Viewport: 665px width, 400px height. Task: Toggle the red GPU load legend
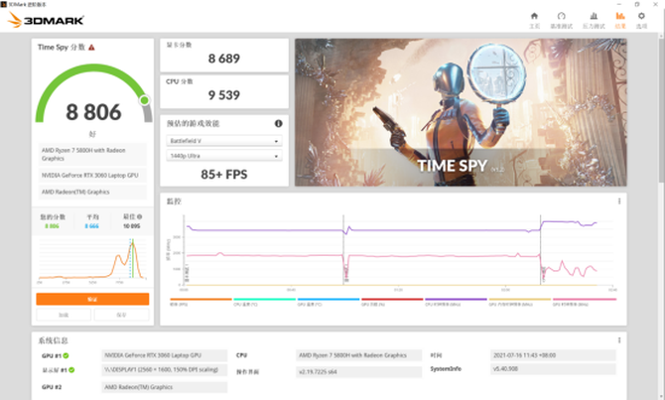[x=392, y=301]
